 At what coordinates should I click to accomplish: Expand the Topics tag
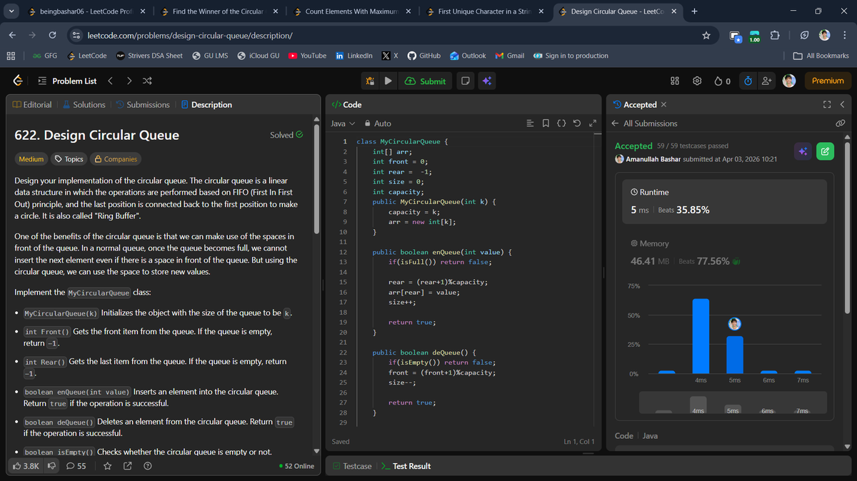(x=69, y=159)
